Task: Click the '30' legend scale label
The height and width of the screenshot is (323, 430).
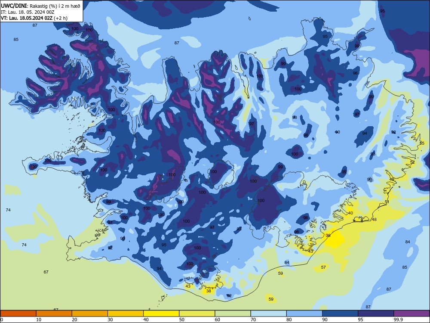Action: (110, 320)
